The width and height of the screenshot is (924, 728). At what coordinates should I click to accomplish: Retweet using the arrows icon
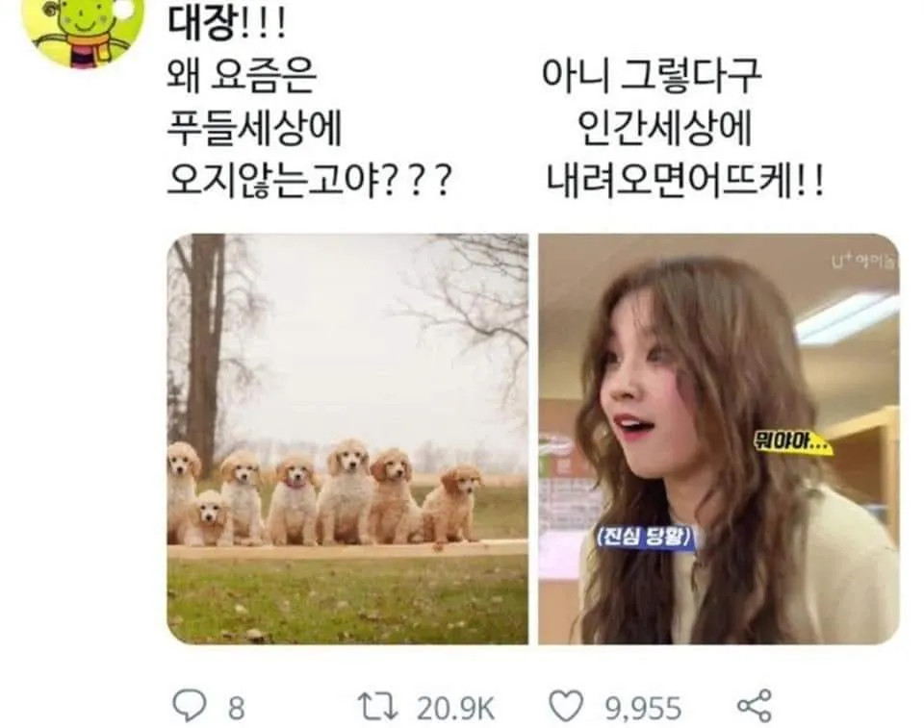tap(377, 707)
